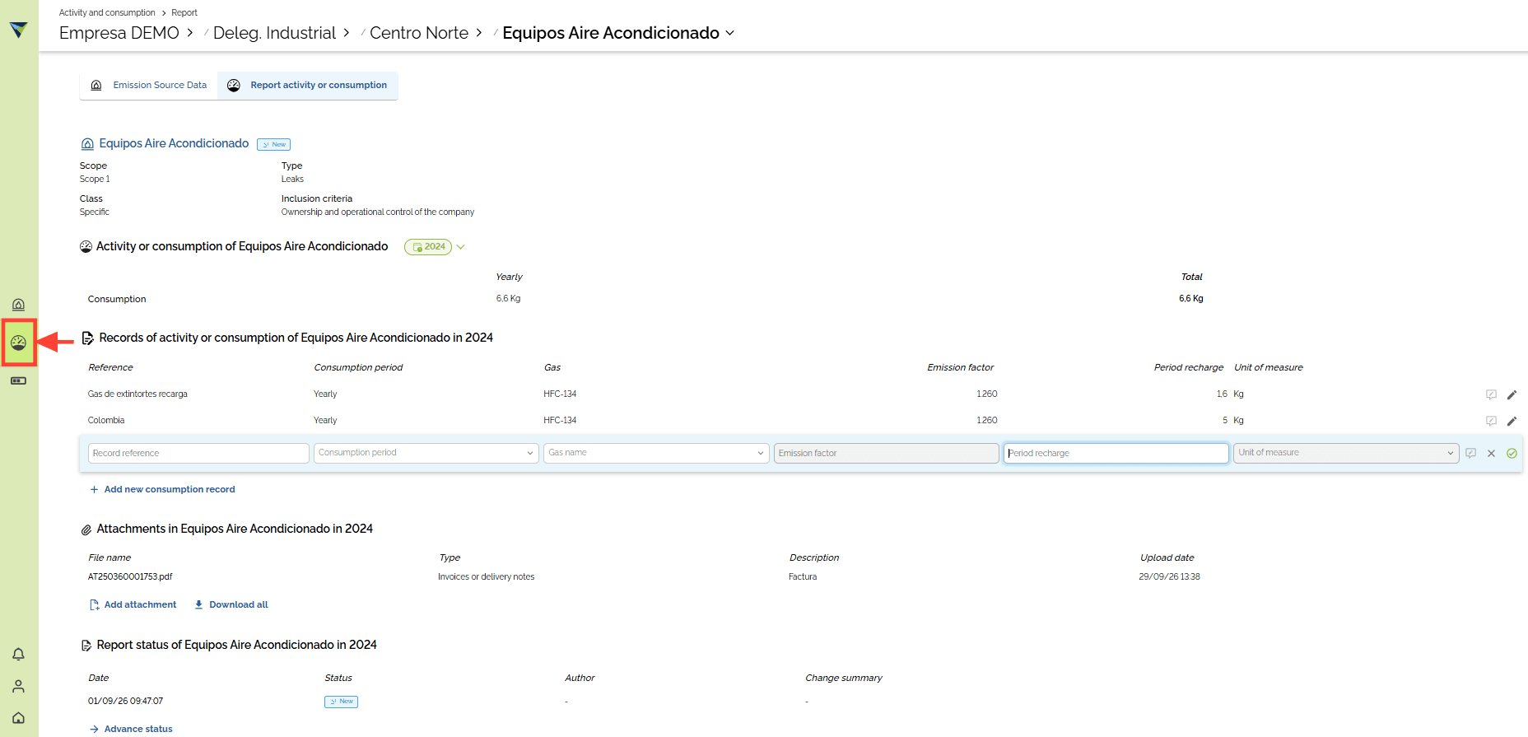The height and width of the screenshot is (737, 1528).
Task: Click the Equipos Aire Acondicionado section heading link
Action: tap(174, 143)
